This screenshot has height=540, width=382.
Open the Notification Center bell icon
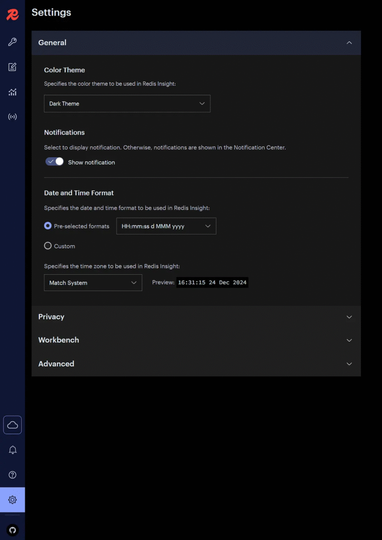(x=13, y=450)
